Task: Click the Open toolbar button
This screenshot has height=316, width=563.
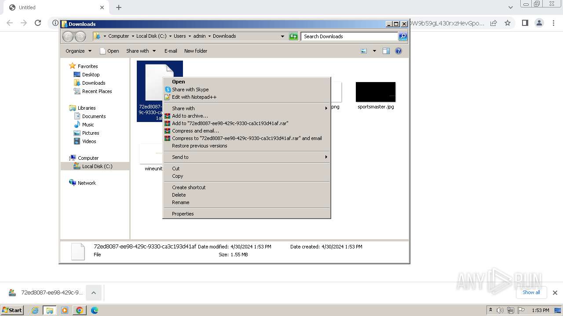Action: [x=110, y=51]
